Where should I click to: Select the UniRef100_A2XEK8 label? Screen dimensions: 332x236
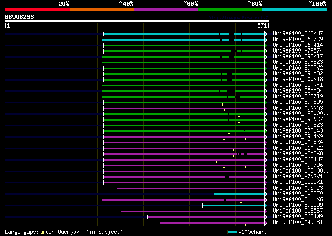point(298,154)
